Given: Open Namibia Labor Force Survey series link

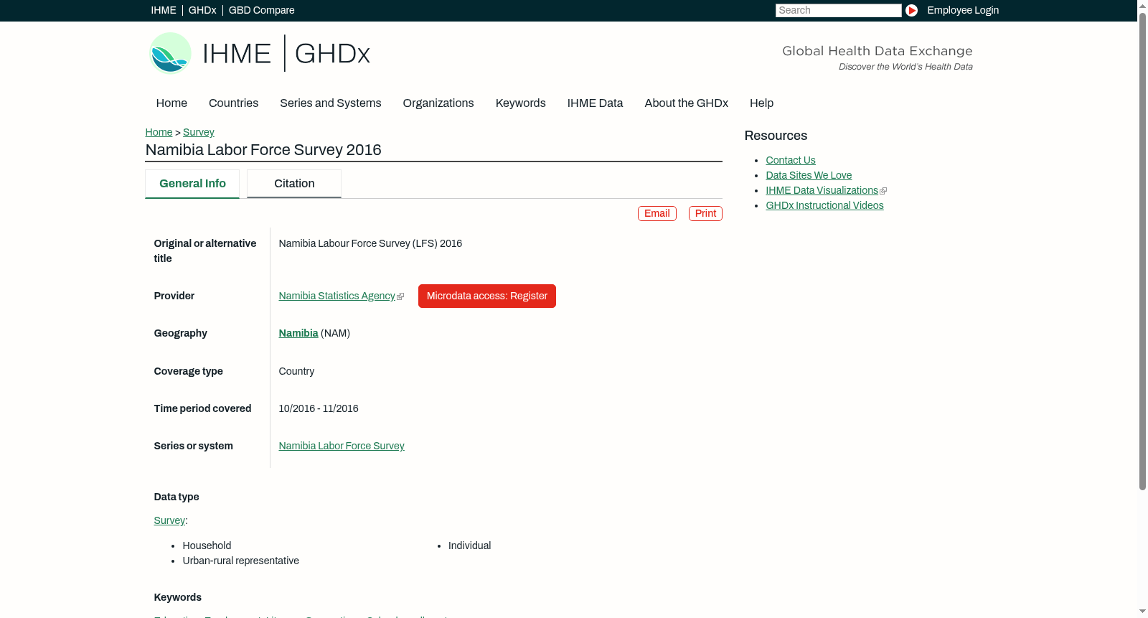Looking at the screenshot, I should (x=342, y=446).
